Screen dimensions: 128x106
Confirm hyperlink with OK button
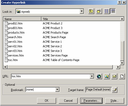coord(46,101)
